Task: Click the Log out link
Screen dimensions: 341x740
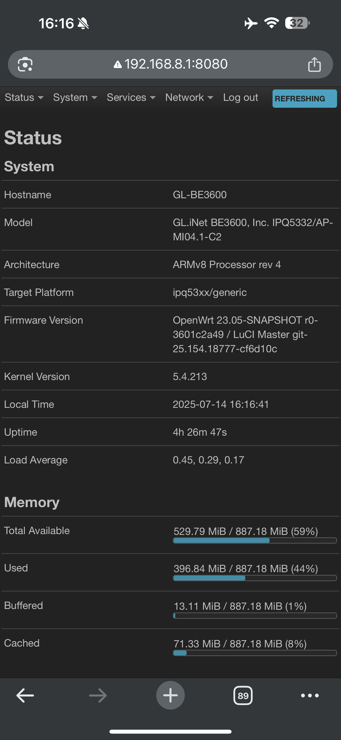Action: [241, 97]
